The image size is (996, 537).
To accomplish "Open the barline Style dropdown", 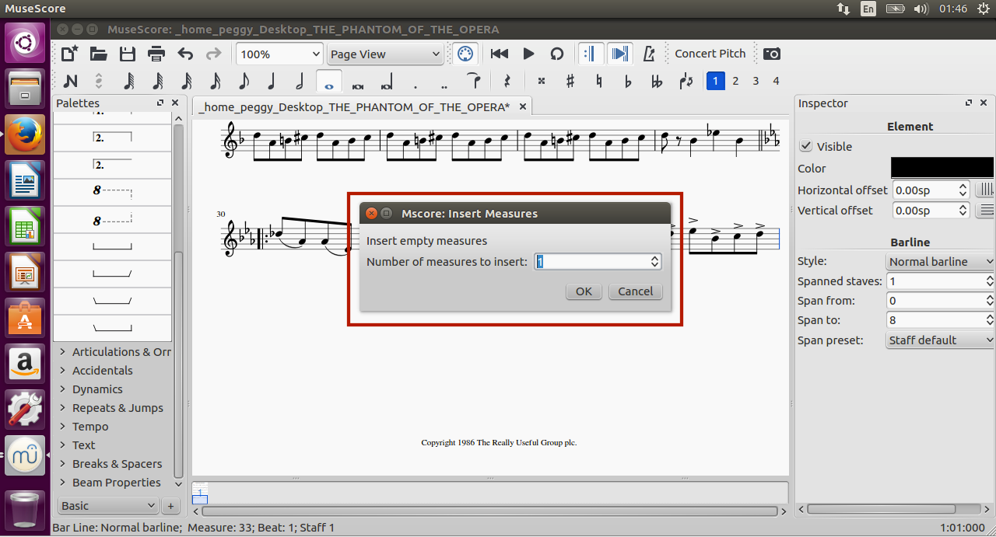I will point(940,262).
